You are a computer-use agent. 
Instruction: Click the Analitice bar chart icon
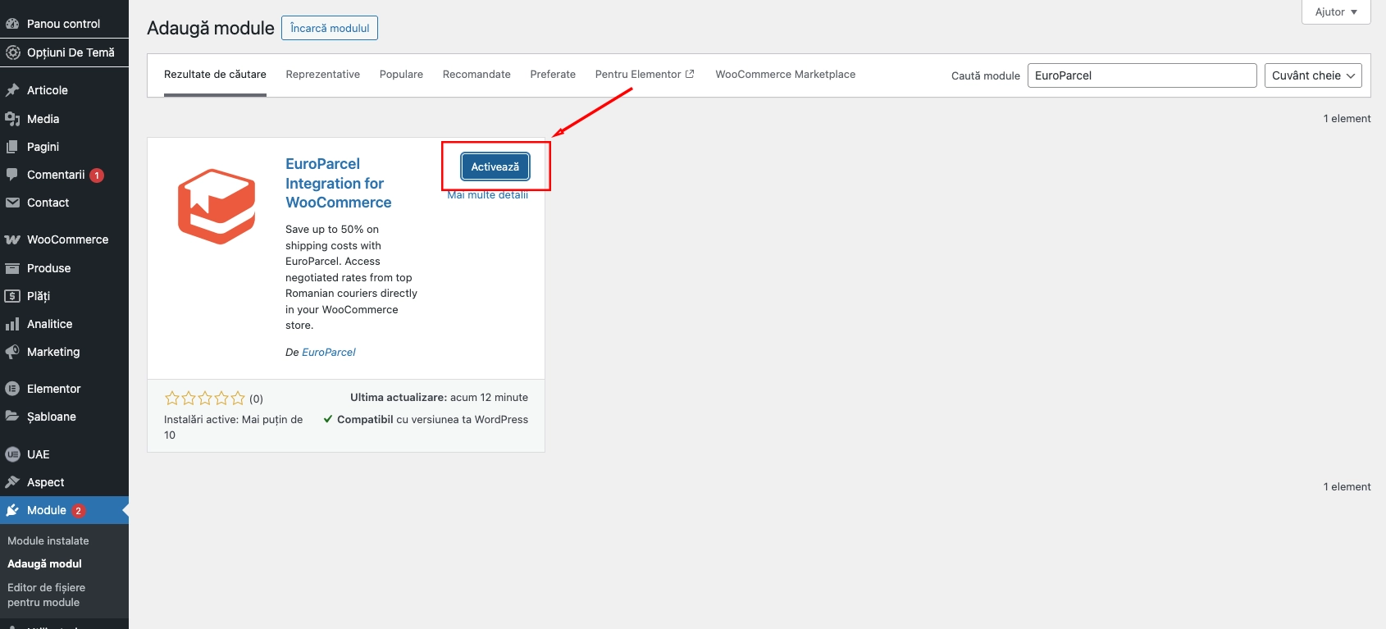pyautogui.click(x=12, y=324)
